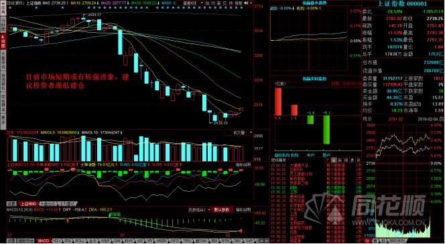
Task: Click 指标说明 in the BBD panel
Action: click(x=243, y=164)
